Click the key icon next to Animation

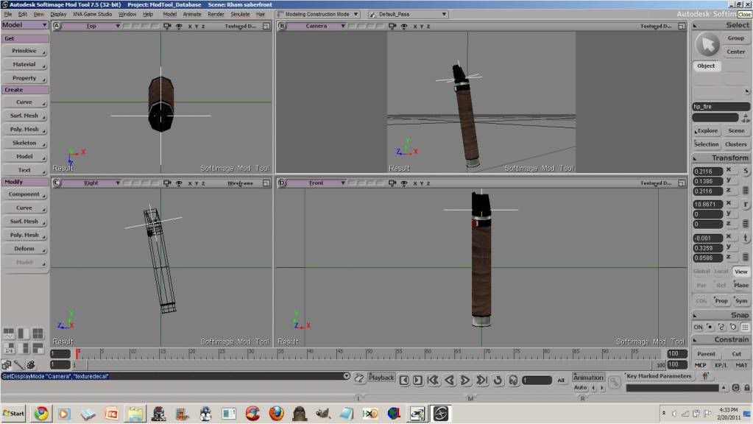coord(614,382)
